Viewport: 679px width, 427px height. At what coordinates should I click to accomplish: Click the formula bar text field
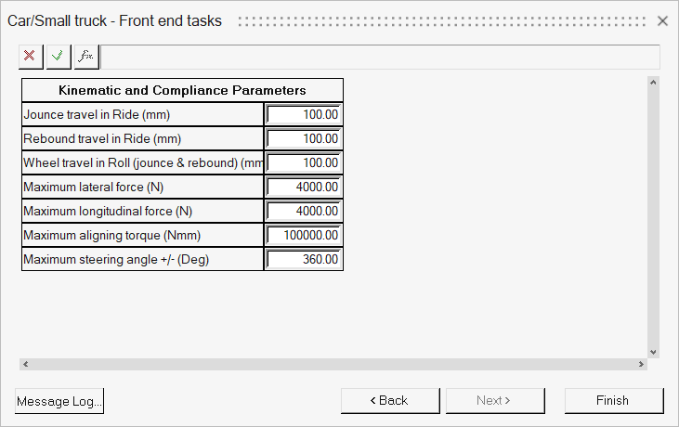379,57
